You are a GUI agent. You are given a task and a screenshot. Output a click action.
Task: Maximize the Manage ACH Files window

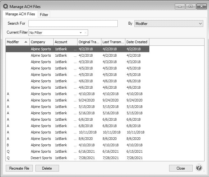pos(190,6)
